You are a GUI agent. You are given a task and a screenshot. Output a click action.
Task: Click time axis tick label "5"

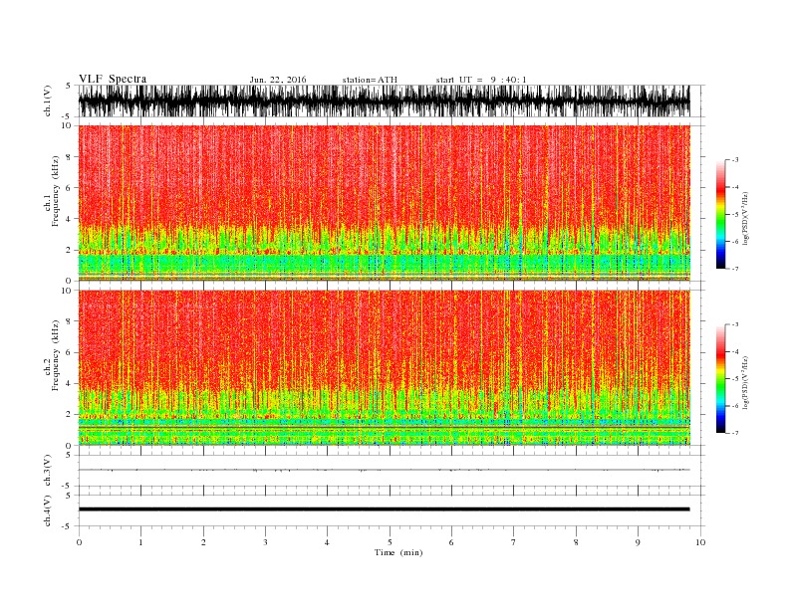coord(390,542)
